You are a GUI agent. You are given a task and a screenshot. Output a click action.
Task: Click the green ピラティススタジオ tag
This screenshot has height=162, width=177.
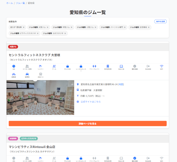(x=29, y=138)
